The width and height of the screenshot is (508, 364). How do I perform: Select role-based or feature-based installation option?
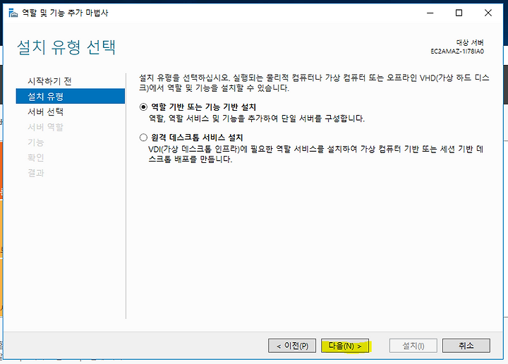tap(143, 107)
